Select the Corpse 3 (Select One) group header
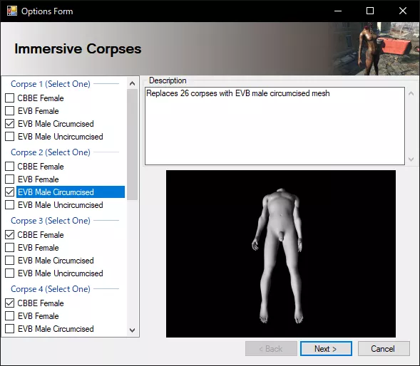This screenshot has width=420, height=366. (51, 221)
